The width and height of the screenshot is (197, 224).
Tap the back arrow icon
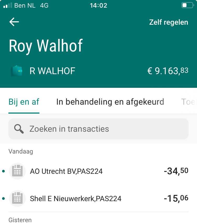14,22
